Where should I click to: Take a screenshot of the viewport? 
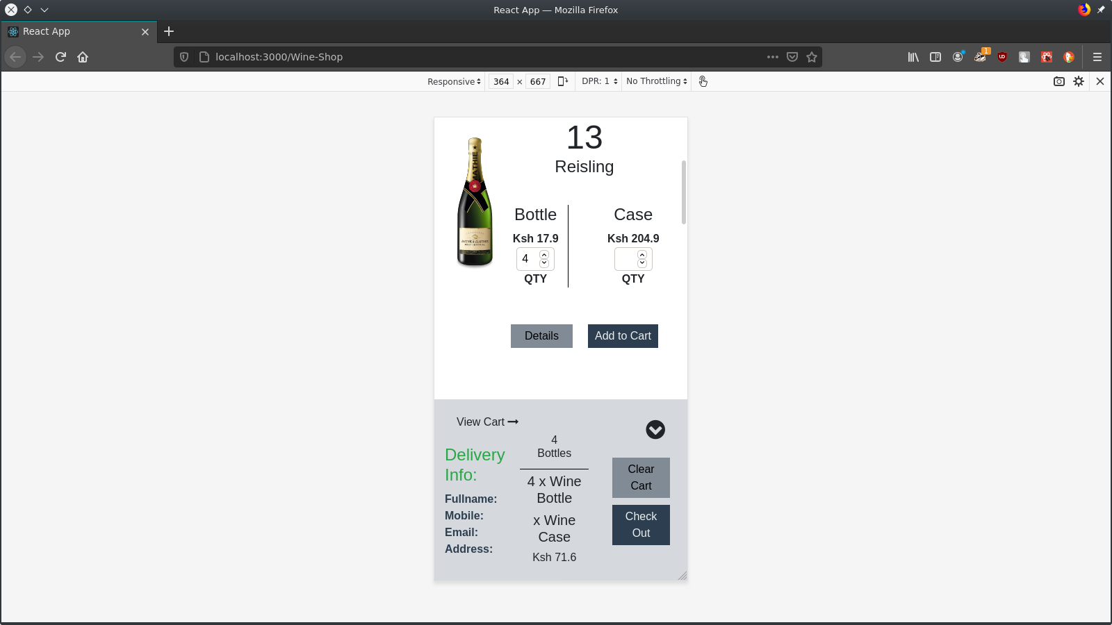point(1058,81)
